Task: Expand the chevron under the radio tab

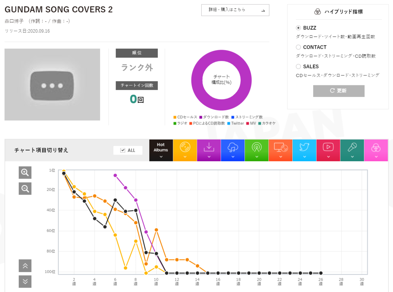Action: coord(257,157)
